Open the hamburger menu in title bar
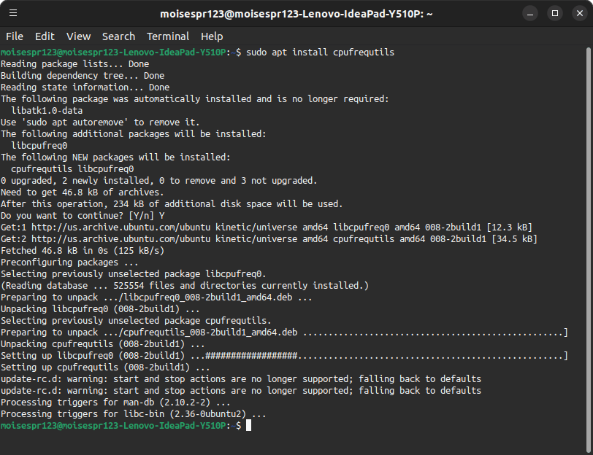Viewport: 593px width, 455px height. click(15, 13)
